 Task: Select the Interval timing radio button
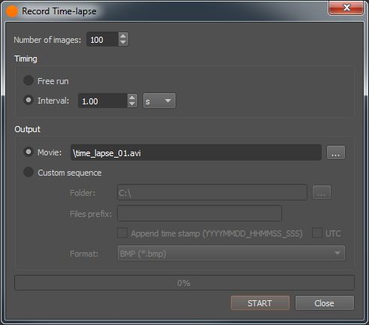point(28,100)
